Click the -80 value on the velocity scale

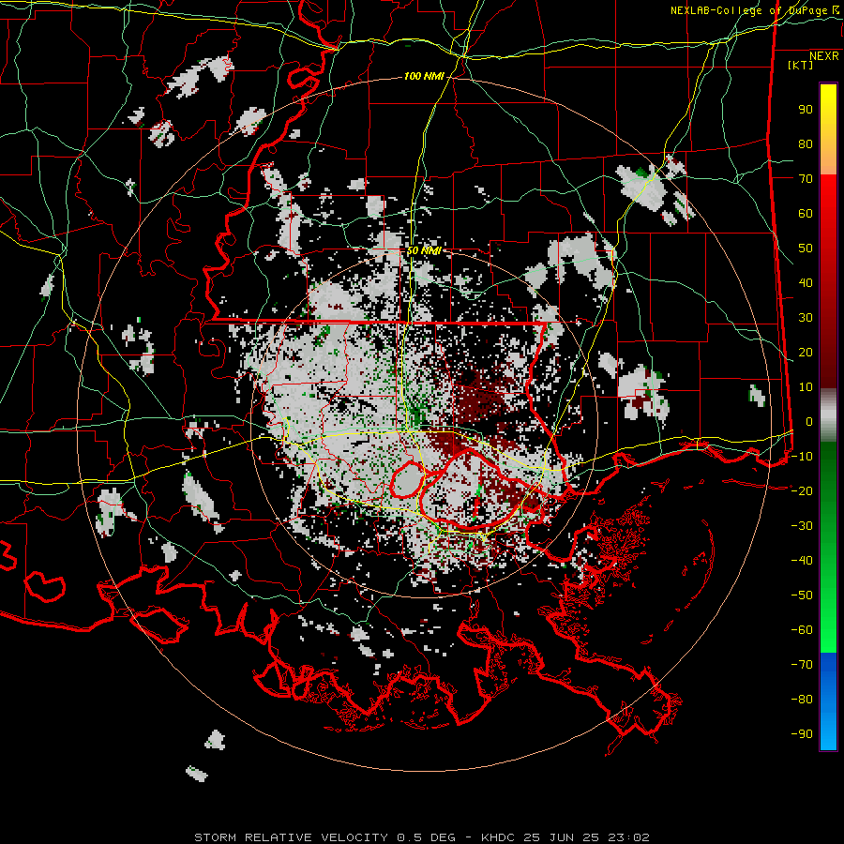point(802,700)
